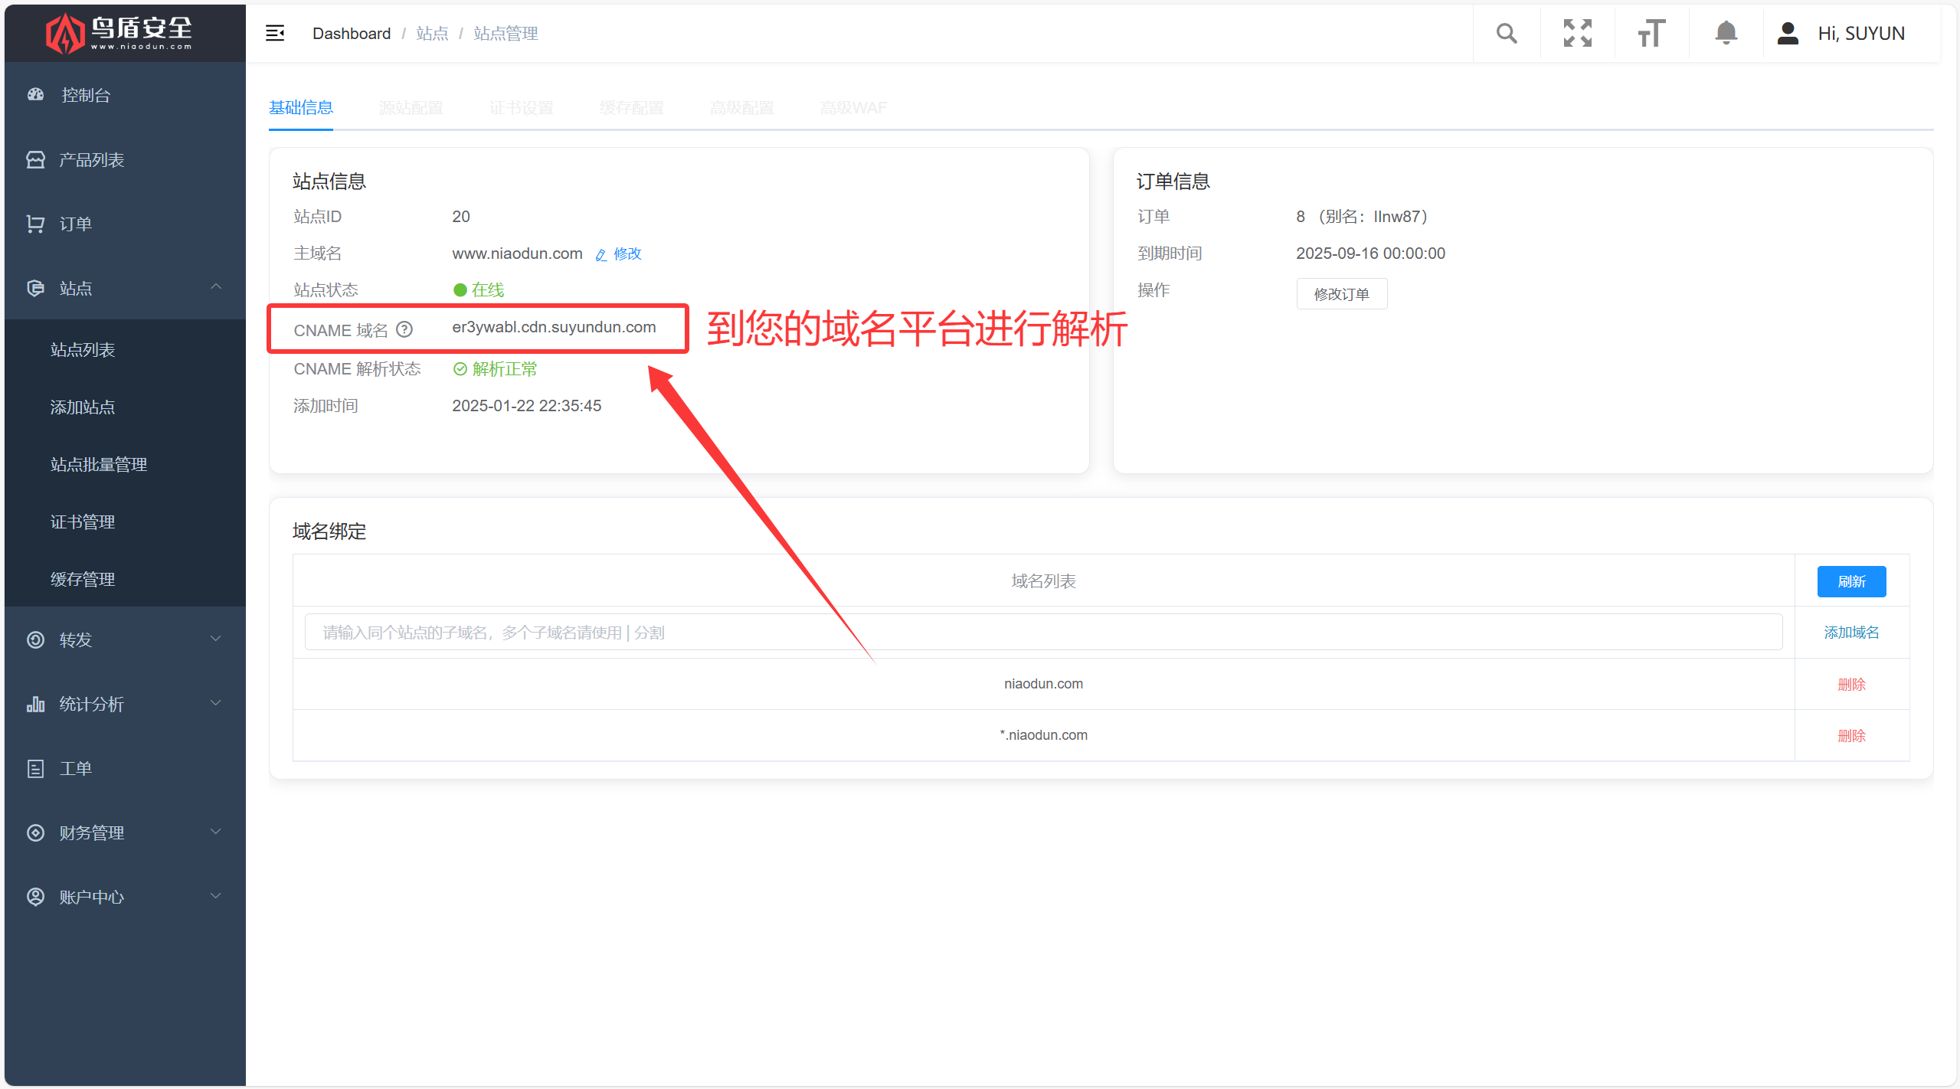This screenshot has height=1089, width=1960.
Task: Click the expiry time 2025-09-16 00:00:00
Action: point(1370,253)
